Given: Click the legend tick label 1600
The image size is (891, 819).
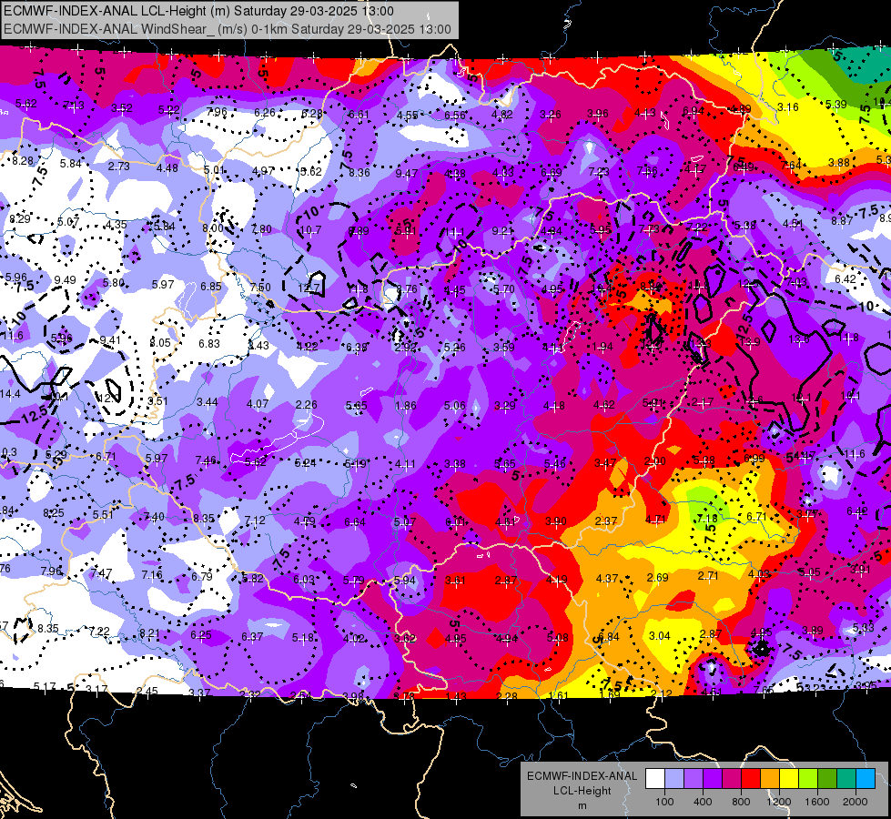Looking at the screenshot, I should (x=816, y=802).
